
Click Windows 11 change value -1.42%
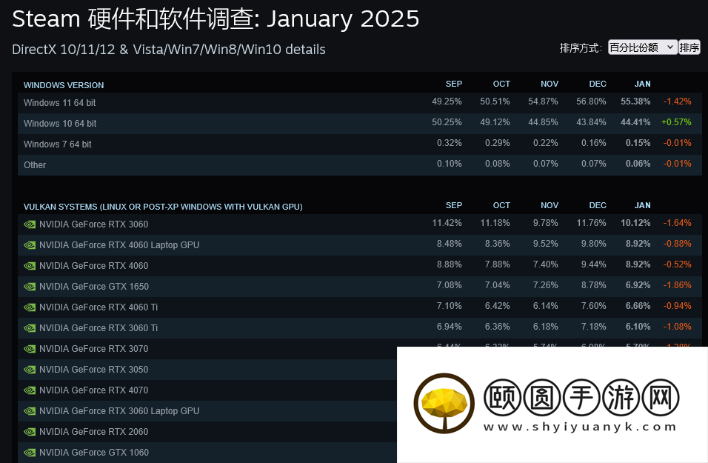click(x=677, y=101)
